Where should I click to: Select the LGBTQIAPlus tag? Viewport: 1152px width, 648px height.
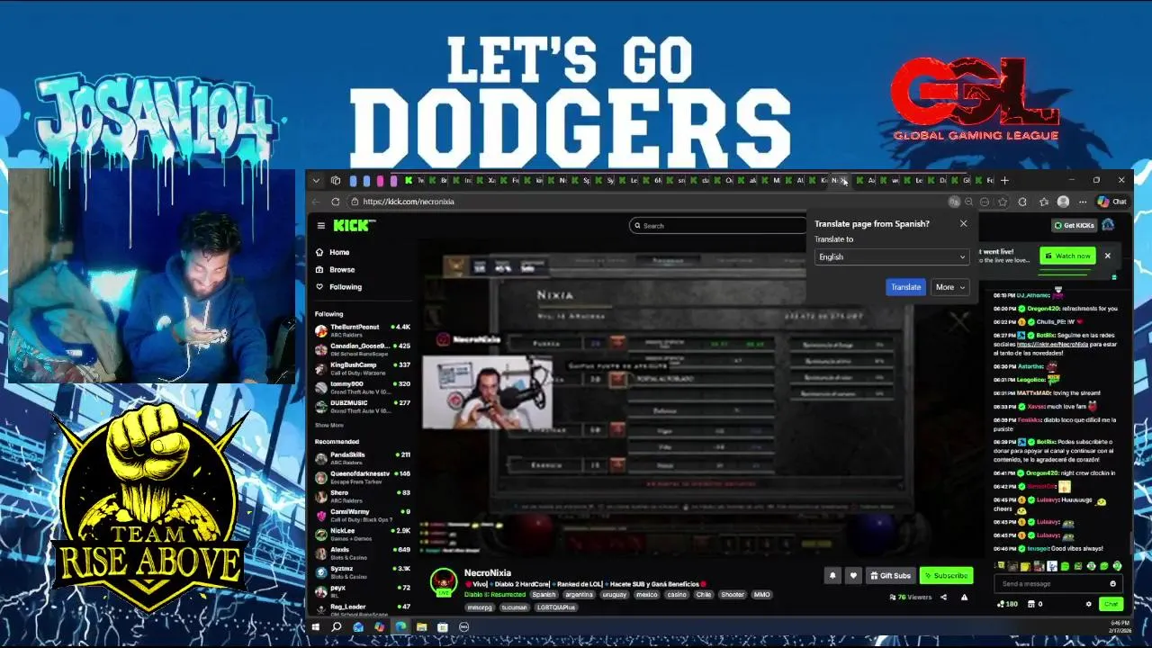click(556, 607)
